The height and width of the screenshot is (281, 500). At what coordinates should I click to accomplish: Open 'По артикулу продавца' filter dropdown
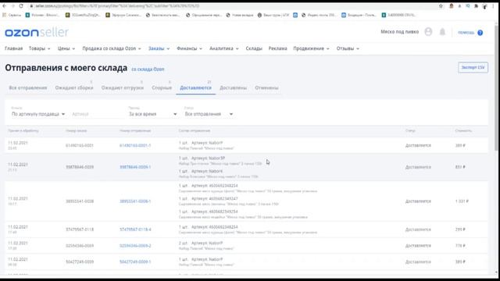pyautogui.click(x=38, y=114)
